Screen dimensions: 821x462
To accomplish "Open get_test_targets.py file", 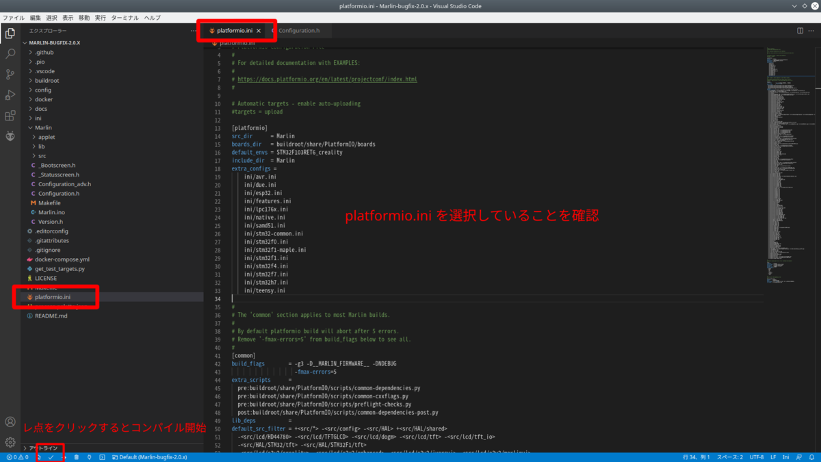I will pos(112,269).
